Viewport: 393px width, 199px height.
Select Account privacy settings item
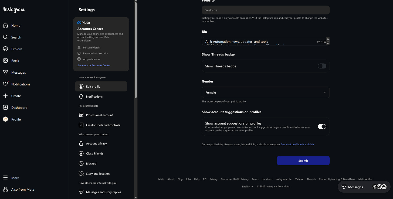click(101, 143)
